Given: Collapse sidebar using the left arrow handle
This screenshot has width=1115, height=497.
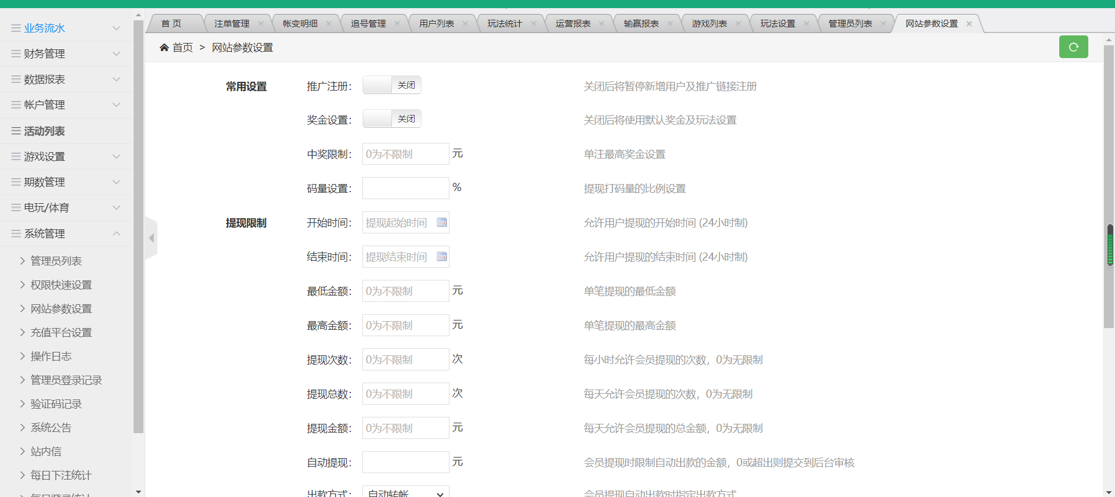Looking at the screenshot, I should pyautogui.click(x=152, y=238).
